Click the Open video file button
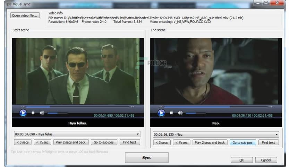Screen dimensions: 290x167 coord(25,15)
